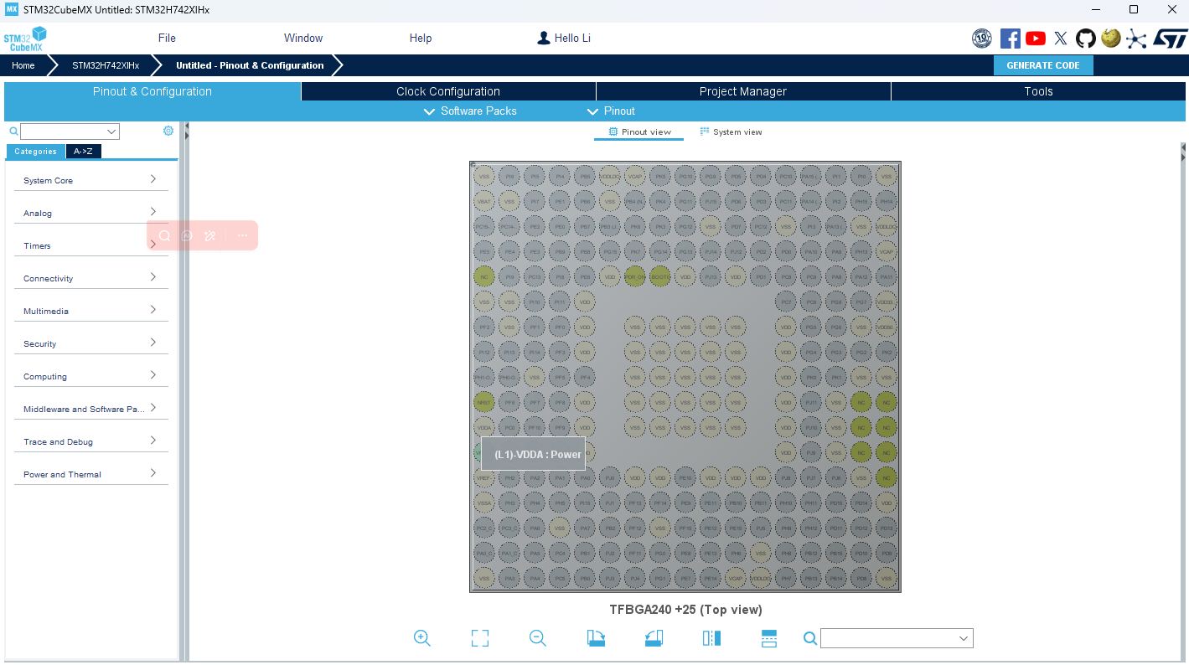Rotate the chip clockwise

tap(596, 638)
